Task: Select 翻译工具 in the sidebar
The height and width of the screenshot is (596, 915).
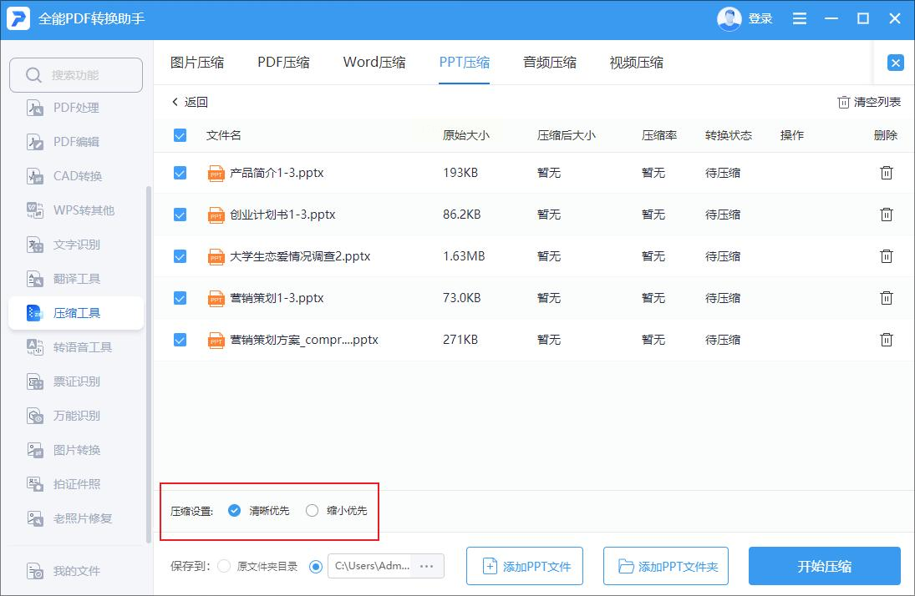Action: click(x=76, y=279)
